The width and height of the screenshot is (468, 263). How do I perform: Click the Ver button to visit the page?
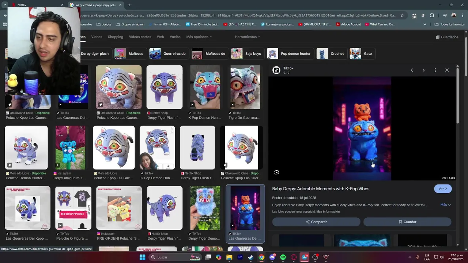pos(443,189)
